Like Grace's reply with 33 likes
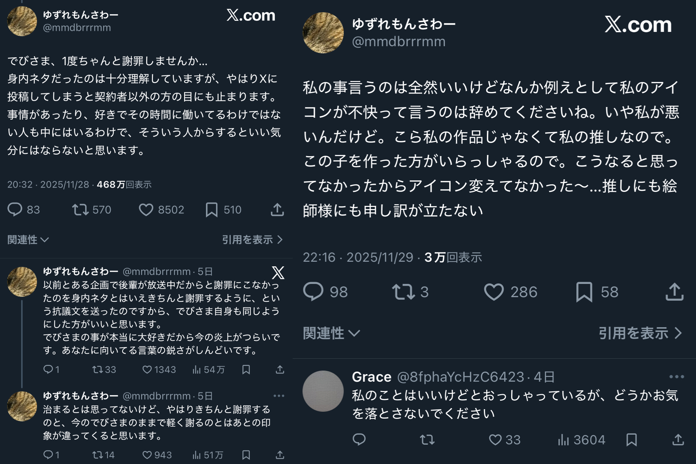696x464 pixels. point(495,440)
